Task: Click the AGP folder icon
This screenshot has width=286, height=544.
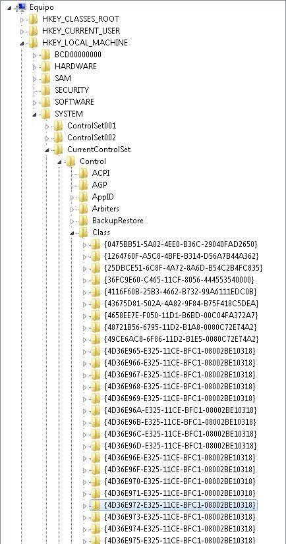Action: [83, 185]
